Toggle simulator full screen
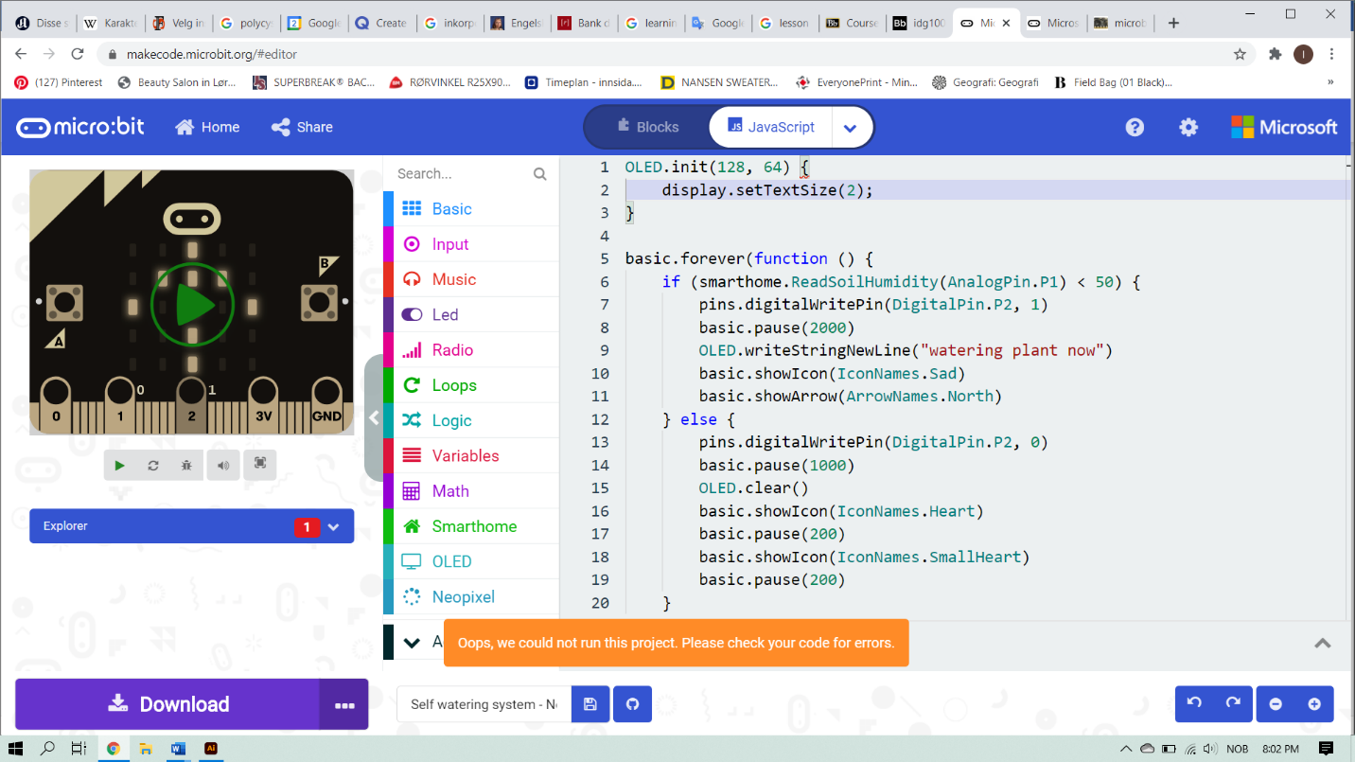The width and height of the screenshot is (1355, 762). (259, 464)
